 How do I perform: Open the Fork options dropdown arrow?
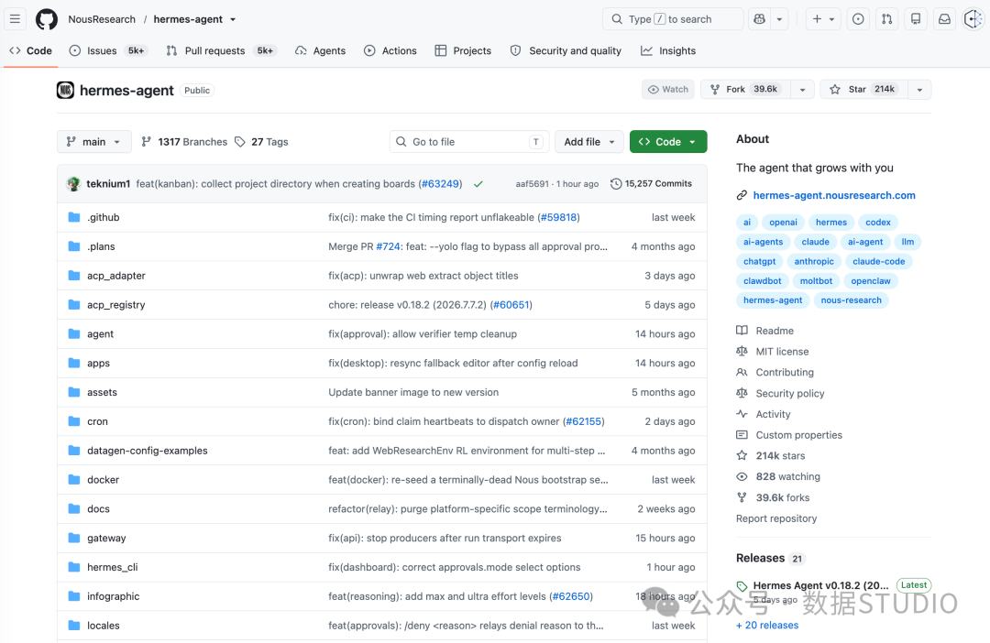tap(802, 90)
